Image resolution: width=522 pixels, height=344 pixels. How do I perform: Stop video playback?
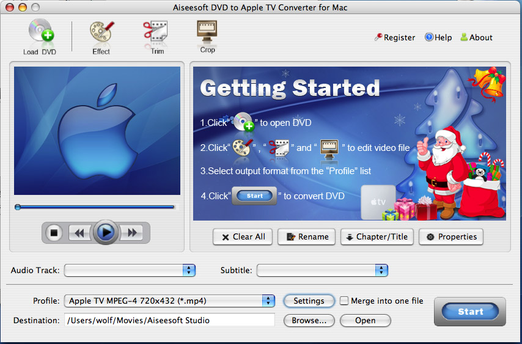(x=54, y=232)
